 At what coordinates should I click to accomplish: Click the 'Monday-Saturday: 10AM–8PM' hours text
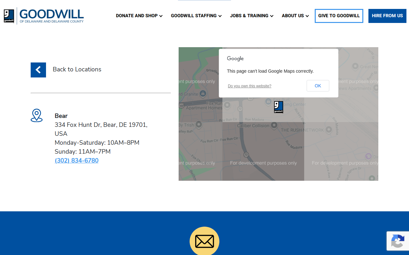point(97,142)
